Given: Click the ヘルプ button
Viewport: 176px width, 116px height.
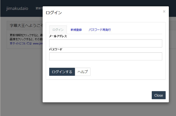Looking at the screenshot, I should coord(82,72).
